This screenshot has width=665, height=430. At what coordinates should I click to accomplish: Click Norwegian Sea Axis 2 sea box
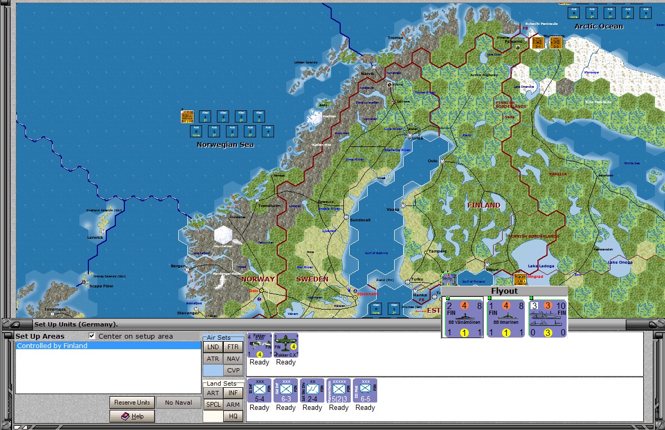232,132
